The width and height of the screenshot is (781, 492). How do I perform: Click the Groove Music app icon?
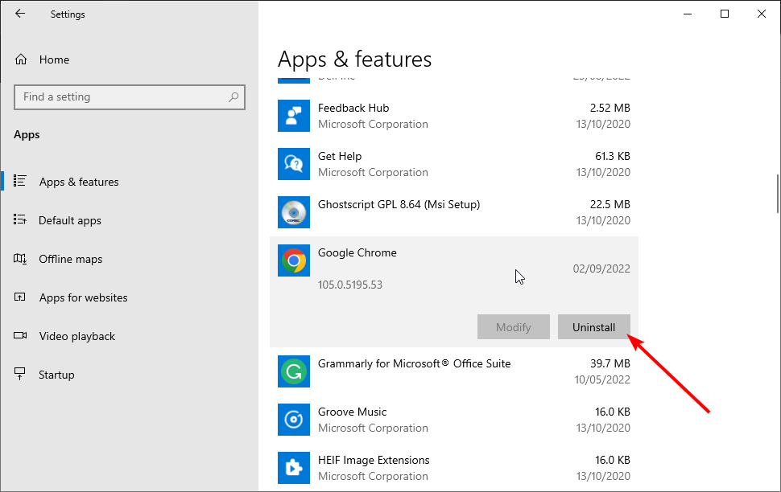[x=294, y=420]
